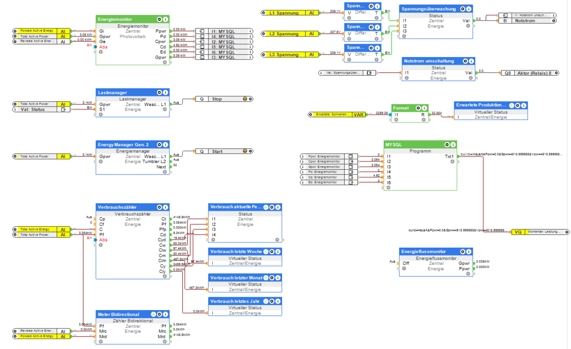Click info icon on Energy Manager Gen. 2
571x349 pixels.
pyautogui.click(x=165, y=144)
